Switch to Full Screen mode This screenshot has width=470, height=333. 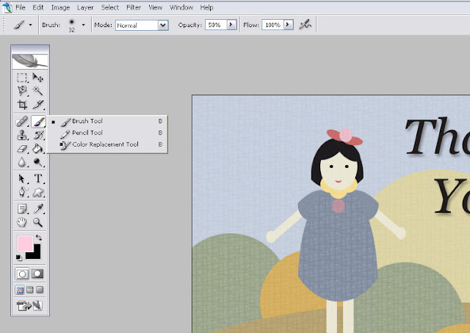tap(40, 290)
